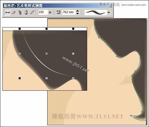The height and width of the screenshot is (127, 149).
Task: Click the preset stroke shape preview
Action: [95, 12]
